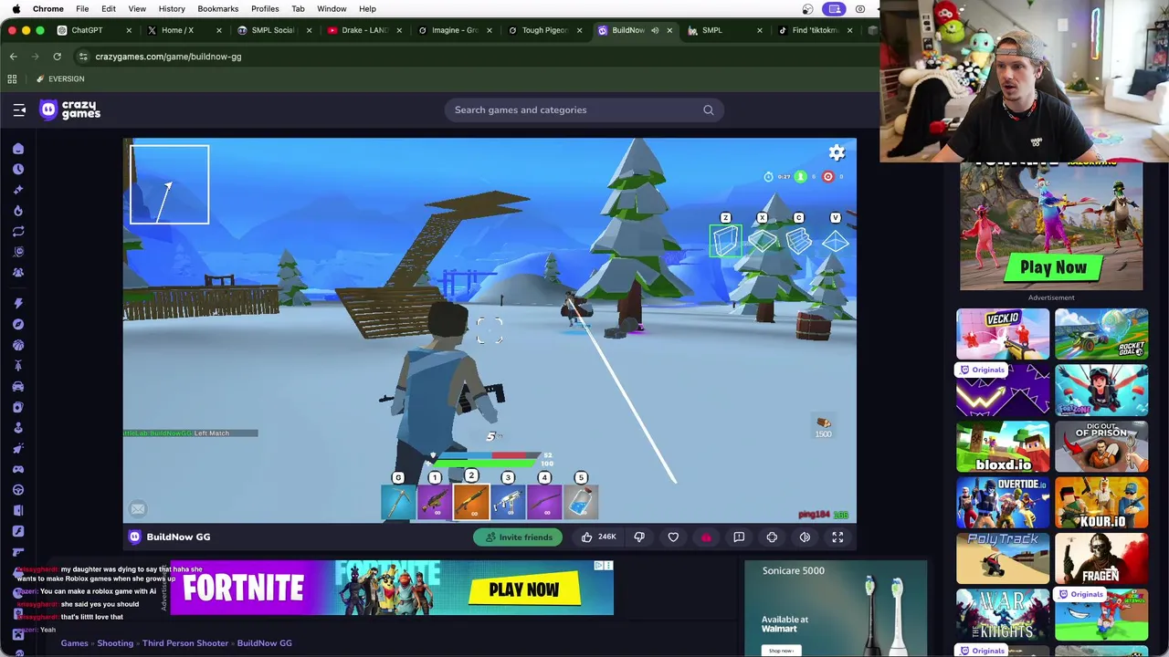Focus the Search games and categories field

[584, 110]
